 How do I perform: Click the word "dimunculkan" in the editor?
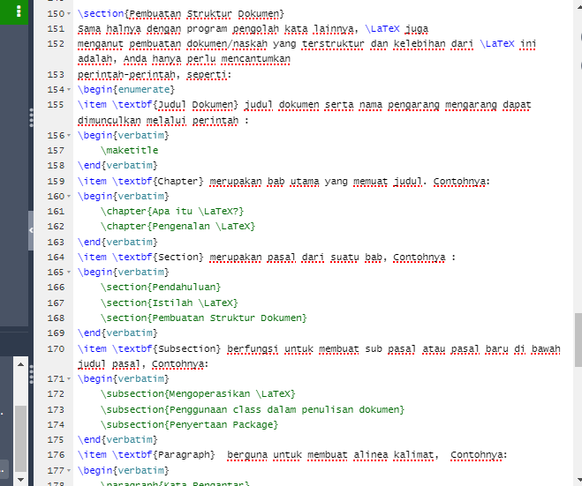(x=110, y=121)
